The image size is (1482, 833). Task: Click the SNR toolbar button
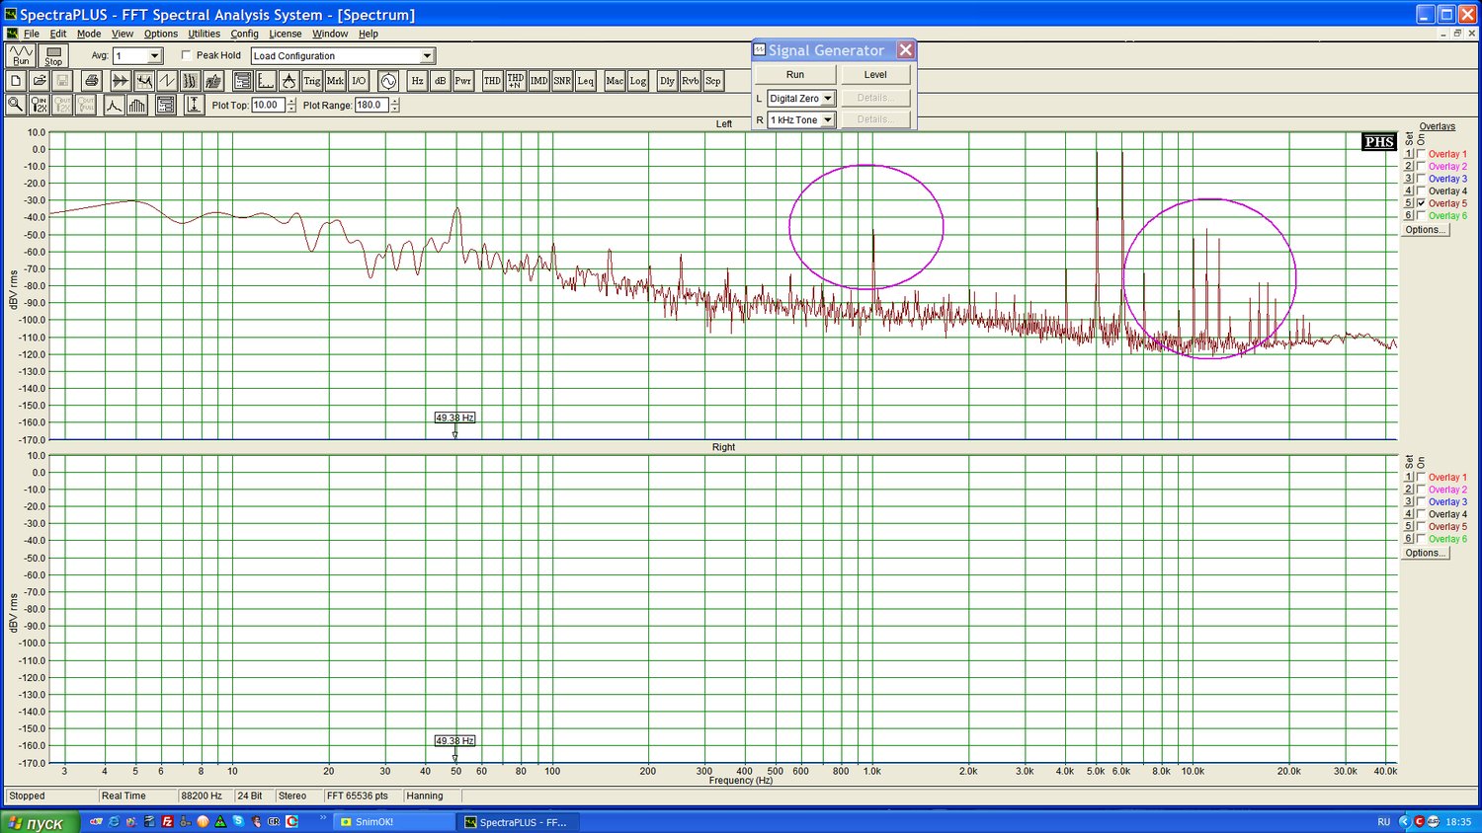coord(562,81)
